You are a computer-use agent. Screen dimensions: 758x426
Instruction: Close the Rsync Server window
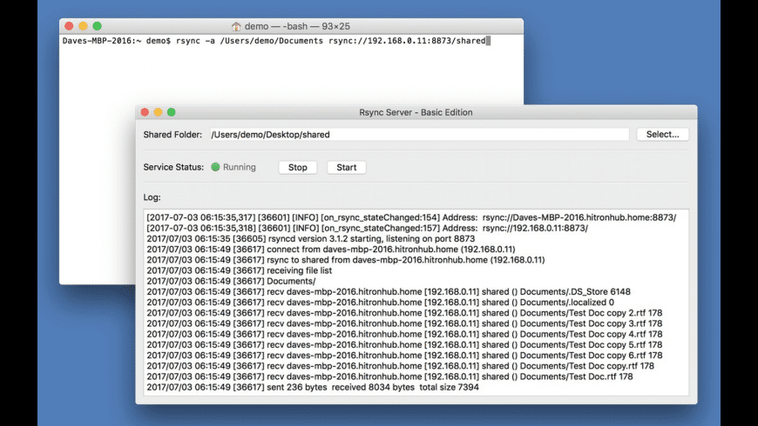tap(145, 112)
